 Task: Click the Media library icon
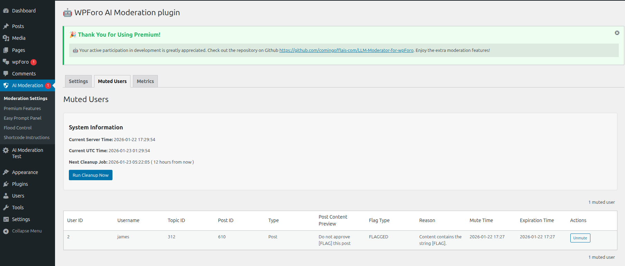click(x=6, y=38)
